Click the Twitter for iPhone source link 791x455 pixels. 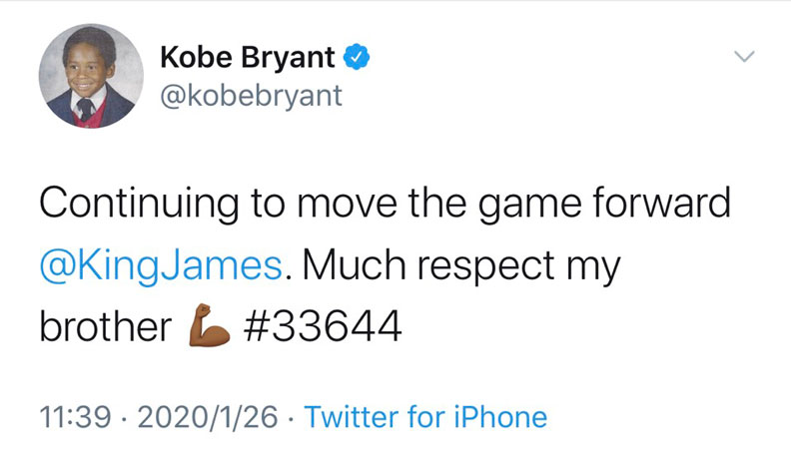tap(425, 416)
